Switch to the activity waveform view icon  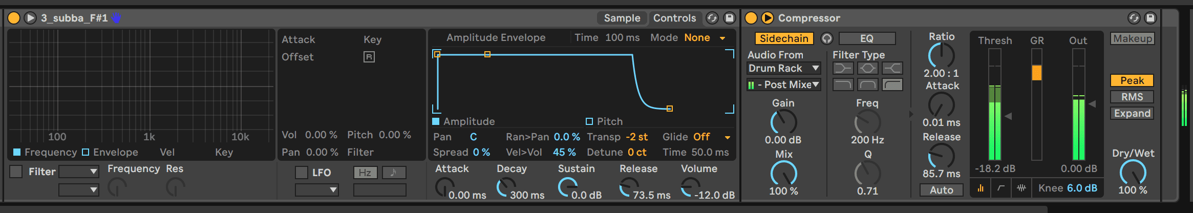pos(1021,188)
